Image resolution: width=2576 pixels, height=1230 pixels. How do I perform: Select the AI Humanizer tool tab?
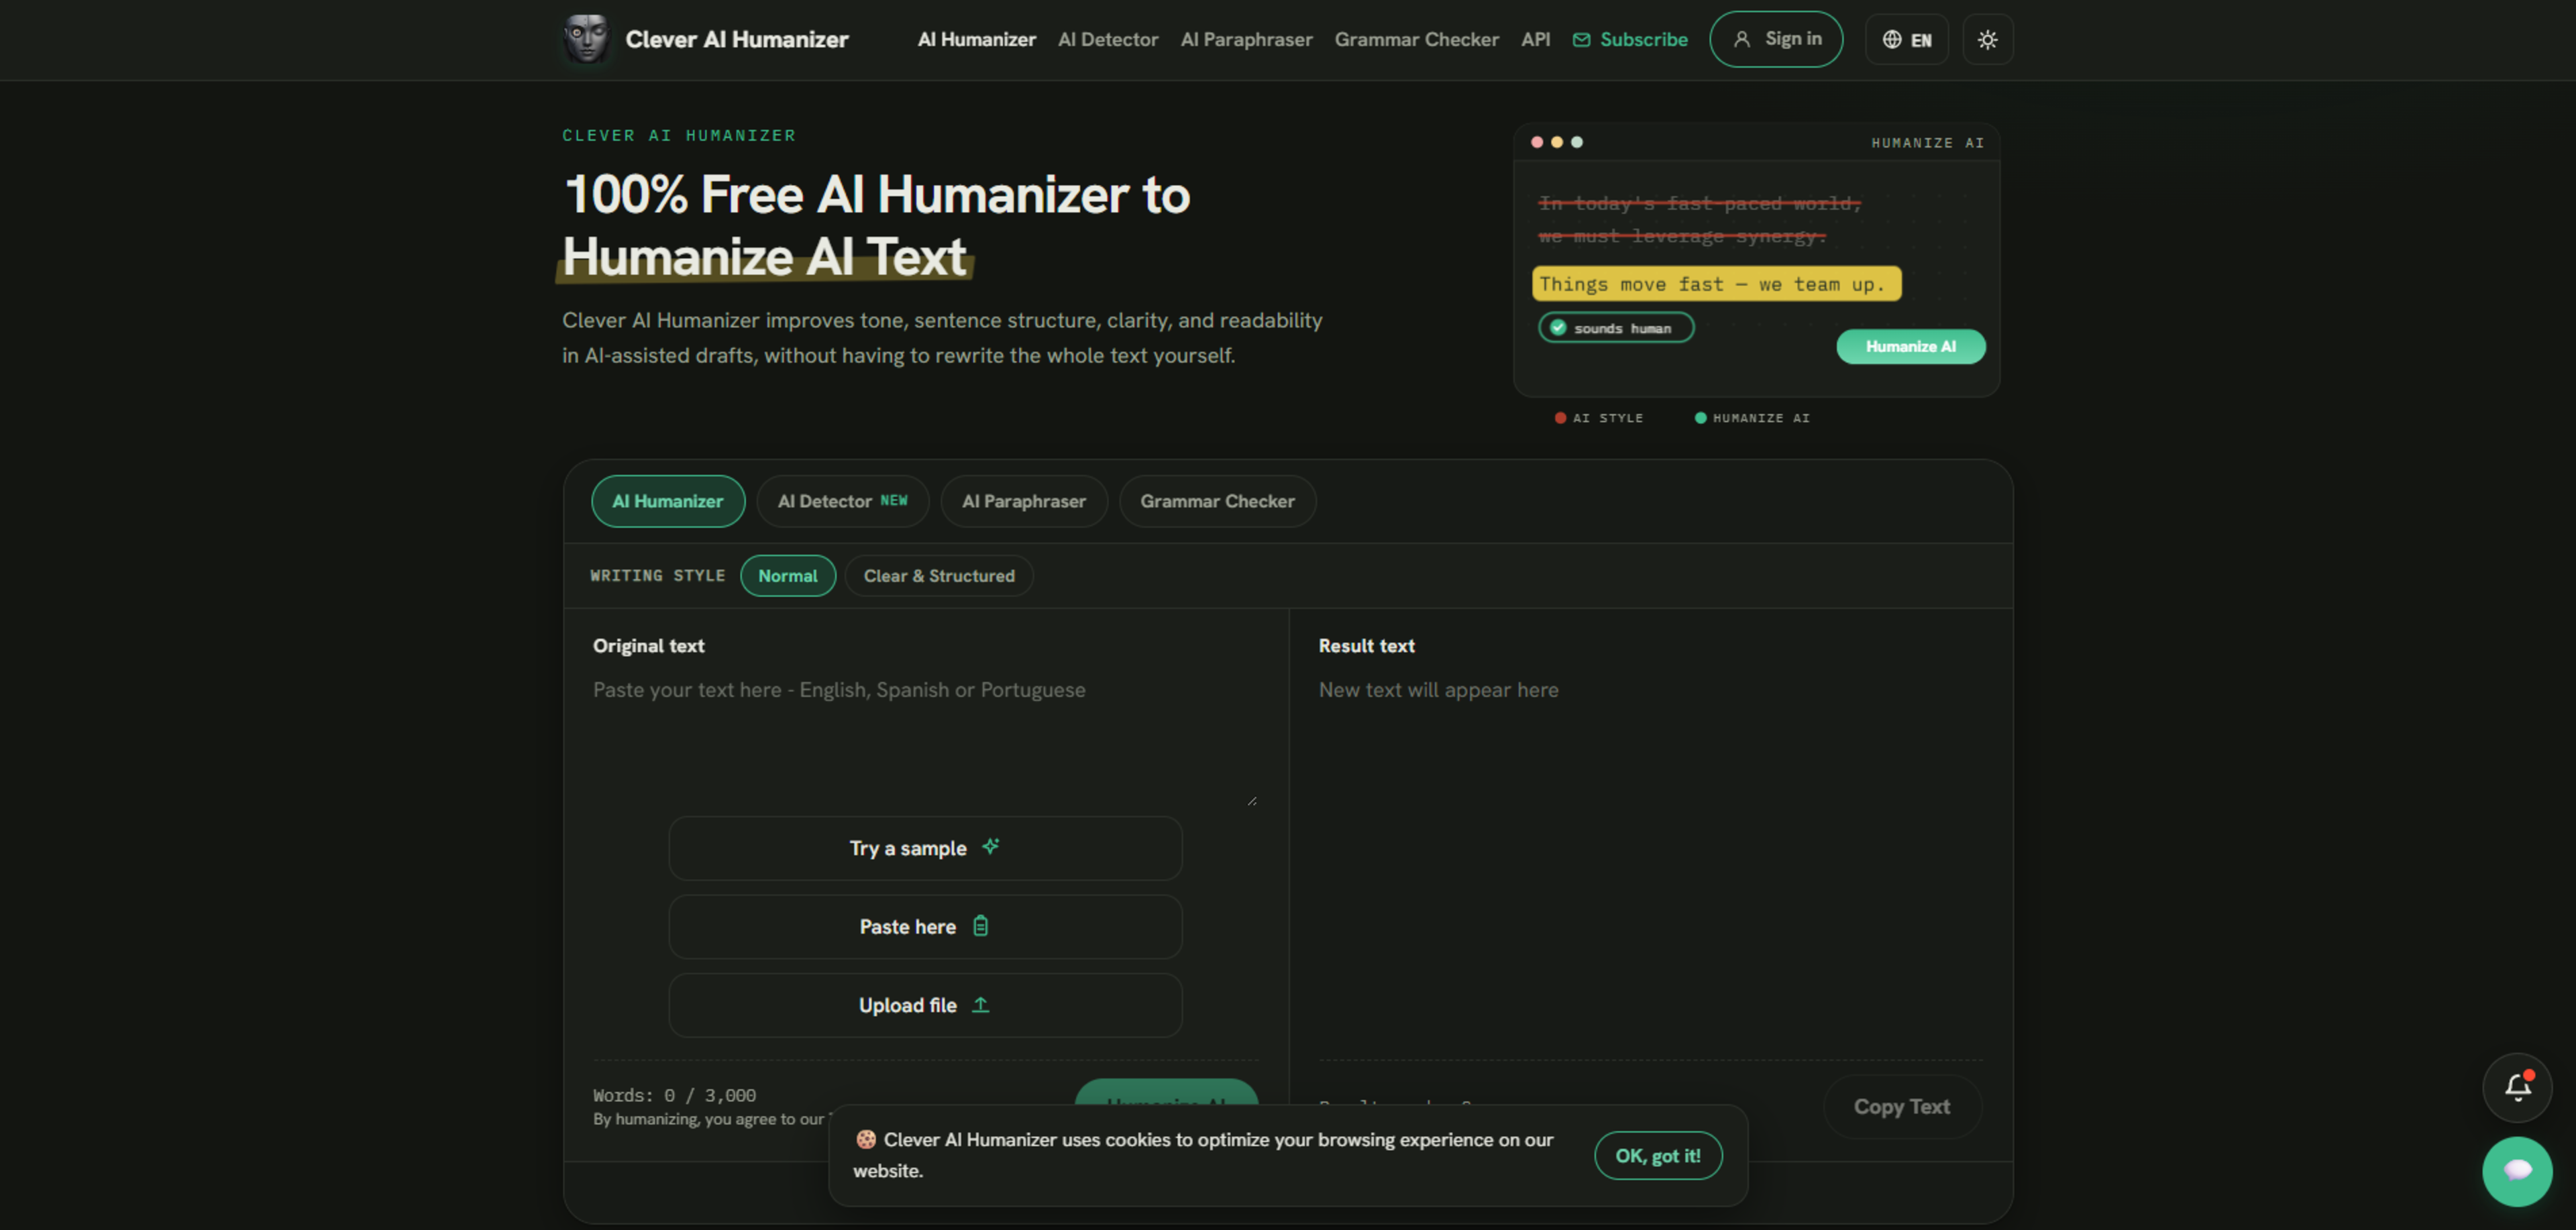point(668,501)
